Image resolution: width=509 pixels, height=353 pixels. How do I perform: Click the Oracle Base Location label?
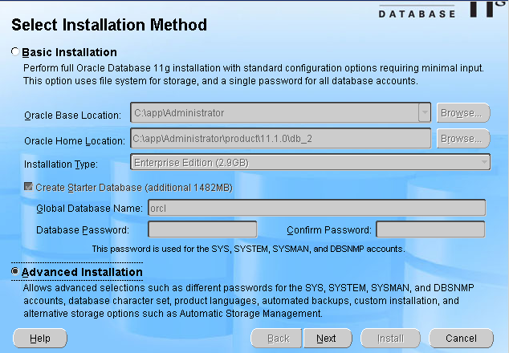point(72,116)
